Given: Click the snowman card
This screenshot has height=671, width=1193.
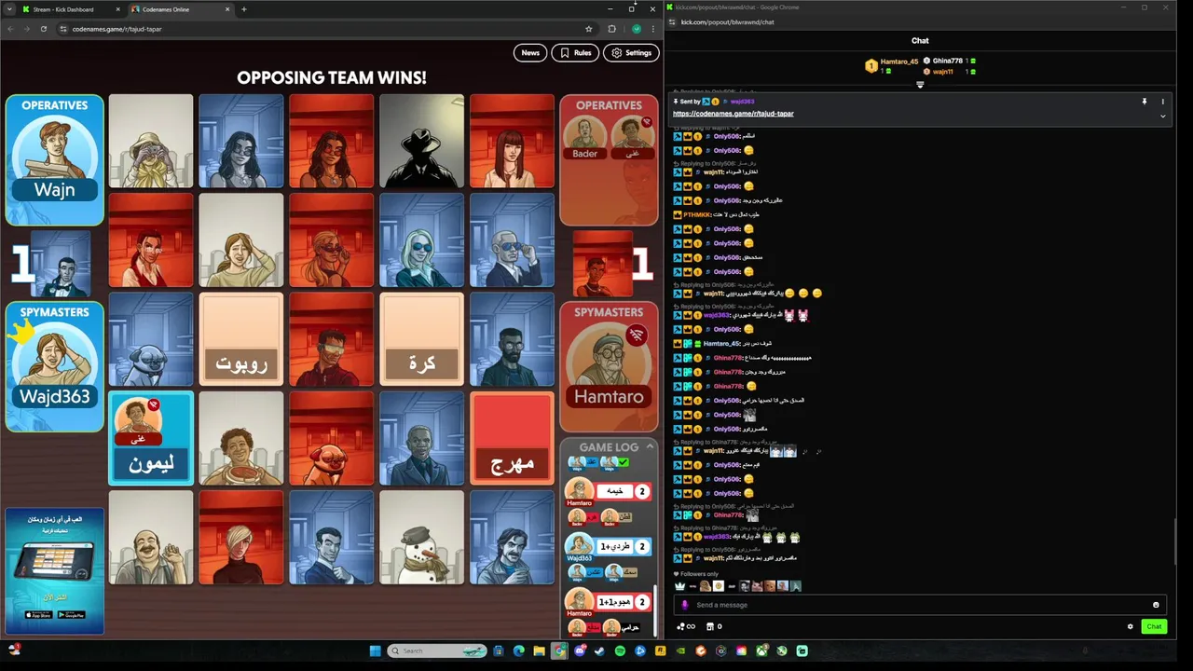Looking at the screenshot, I should pyautogui.click(x=421, y=538).
